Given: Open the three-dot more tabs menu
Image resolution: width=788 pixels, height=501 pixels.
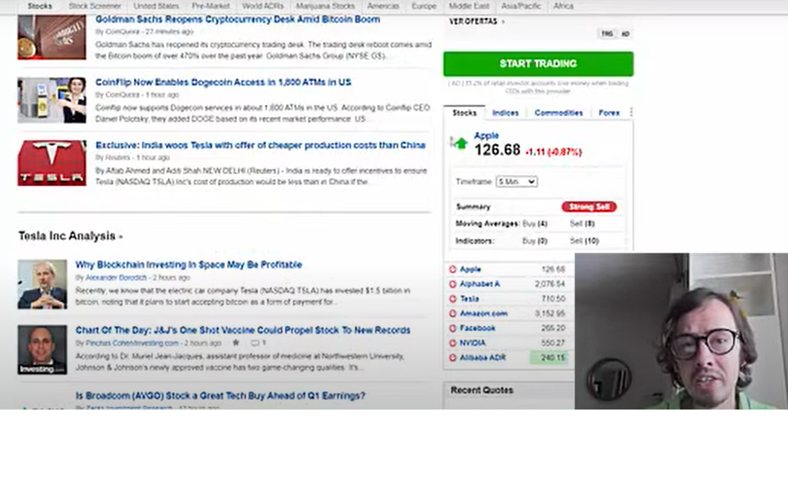Looking at the screenshot, I should (x=631, y=112).
